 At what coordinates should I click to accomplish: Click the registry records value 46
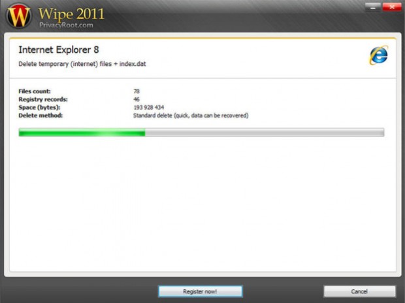coord(137,99)
